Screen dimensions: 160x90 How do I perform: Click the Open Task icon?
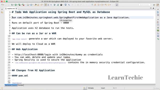pos(38,5)
